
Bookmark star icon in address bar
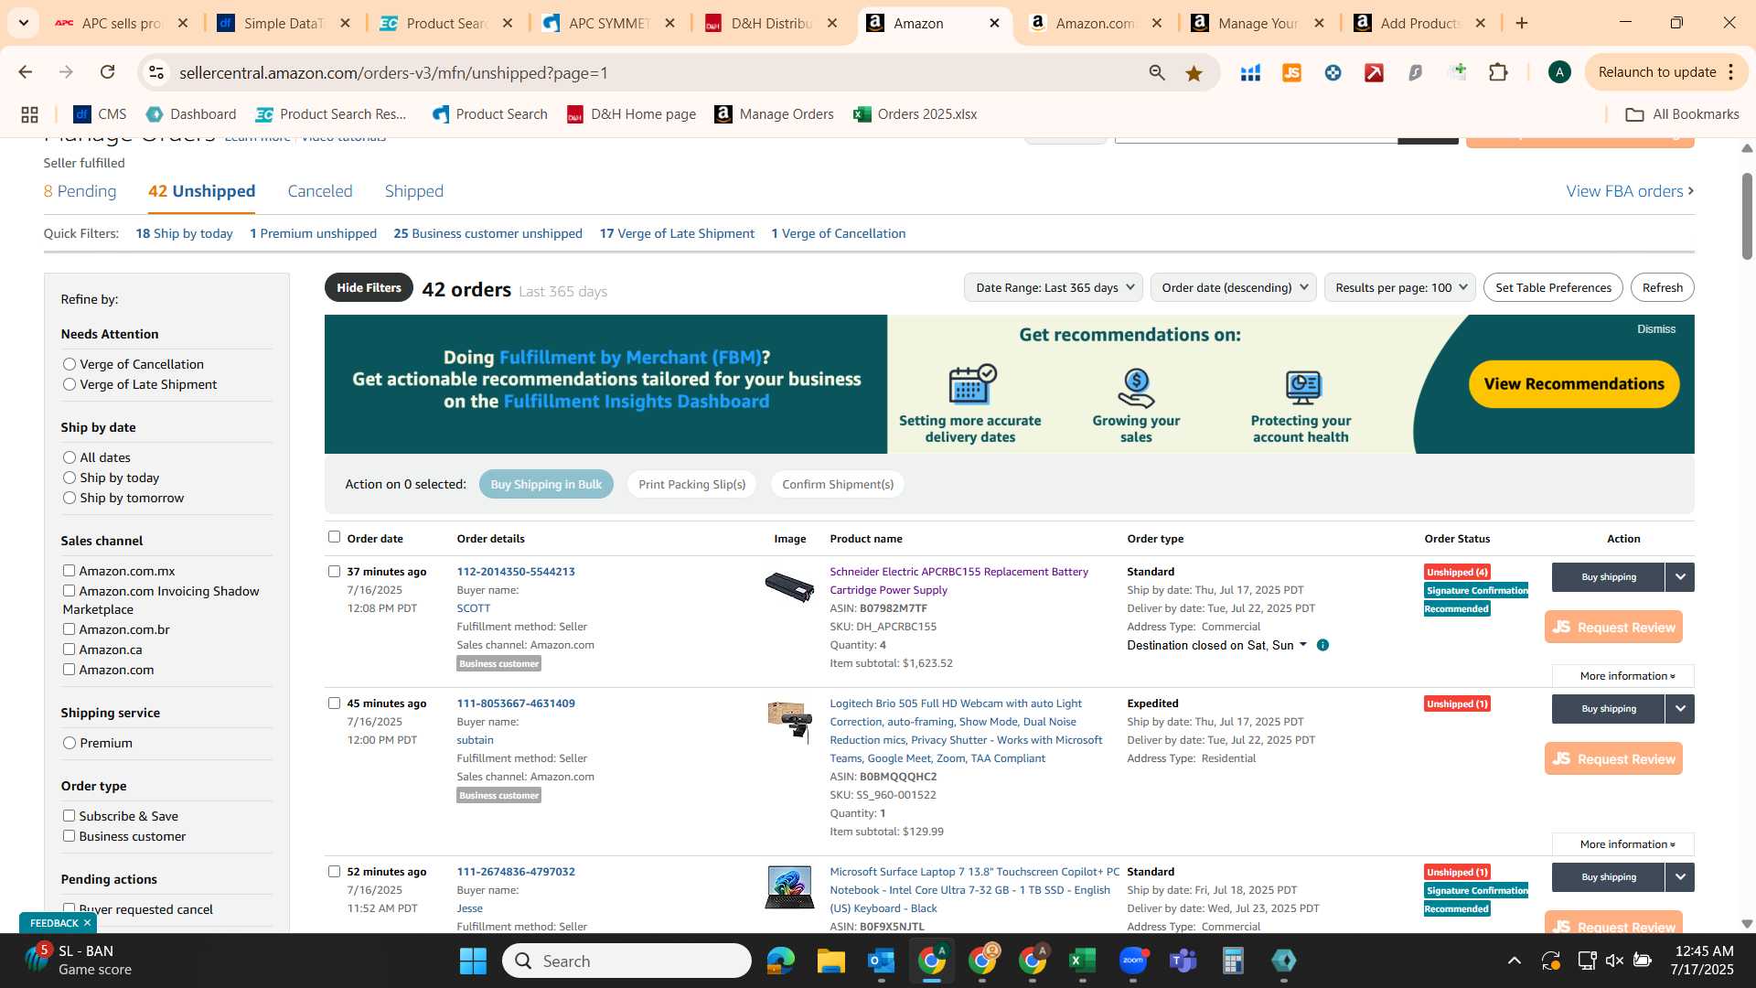click(1194, 73)
